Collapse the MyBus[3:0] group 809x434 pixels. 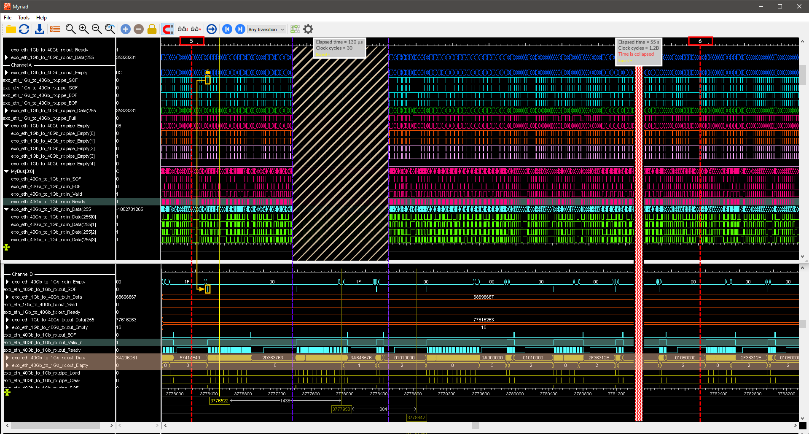pos(6,171)
